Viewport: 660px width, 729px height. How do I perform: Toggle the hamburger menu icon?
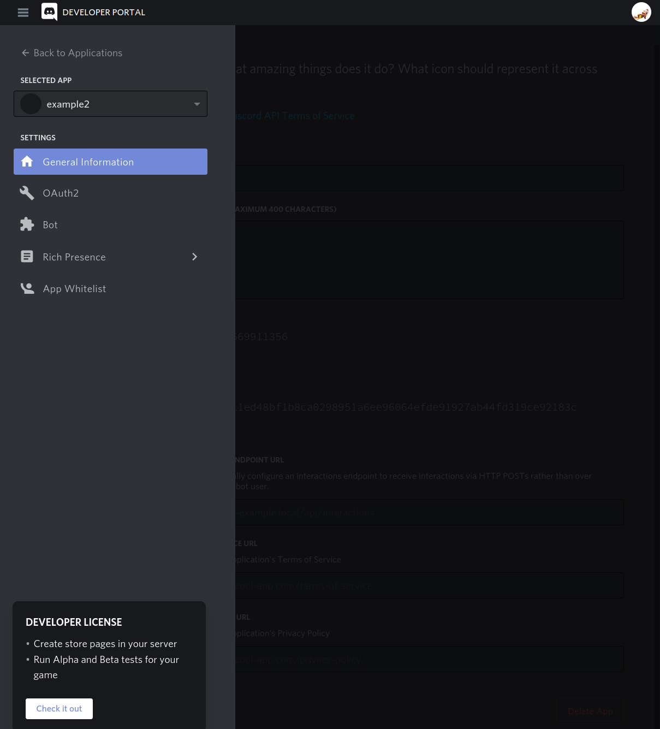click(23, 13)
